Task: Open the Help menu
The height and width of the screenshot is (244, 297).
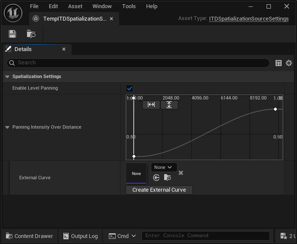Action: coord(152,6)
